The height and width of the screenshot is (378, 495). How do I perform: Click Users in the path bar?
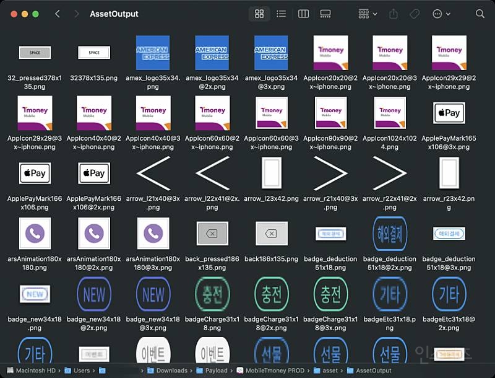coord(78,371)
